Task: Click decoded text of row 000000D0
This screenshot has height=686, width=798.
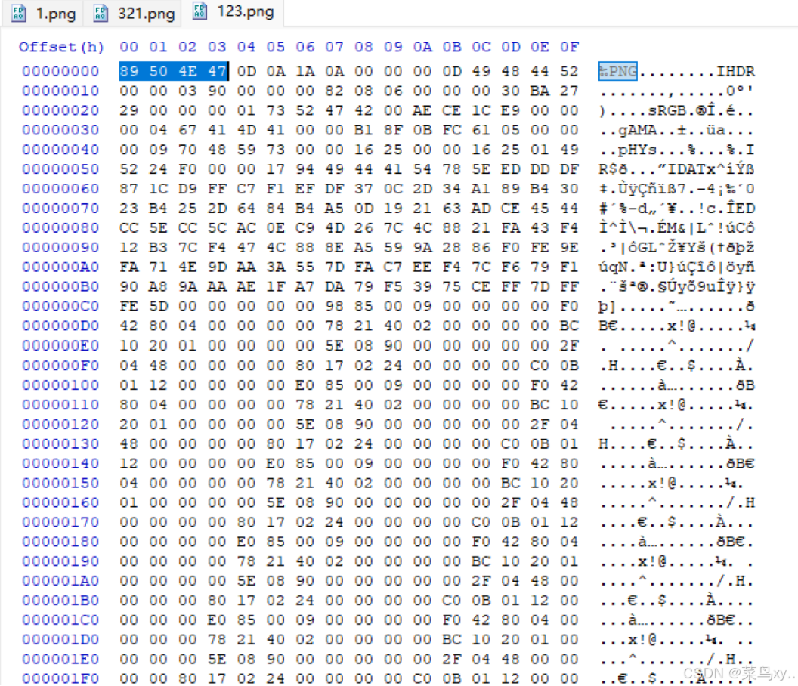Action: 677,326
